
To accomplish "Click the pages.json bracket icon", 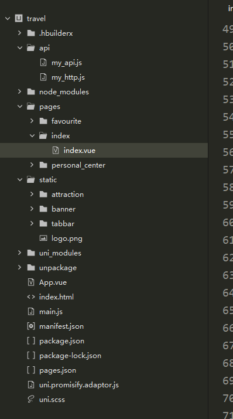I will click(x=31, y=370).
